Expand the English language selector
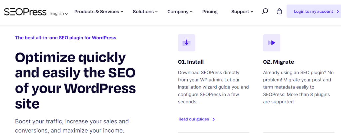Screen dimensions: 341x135 [x=59, y=14]
